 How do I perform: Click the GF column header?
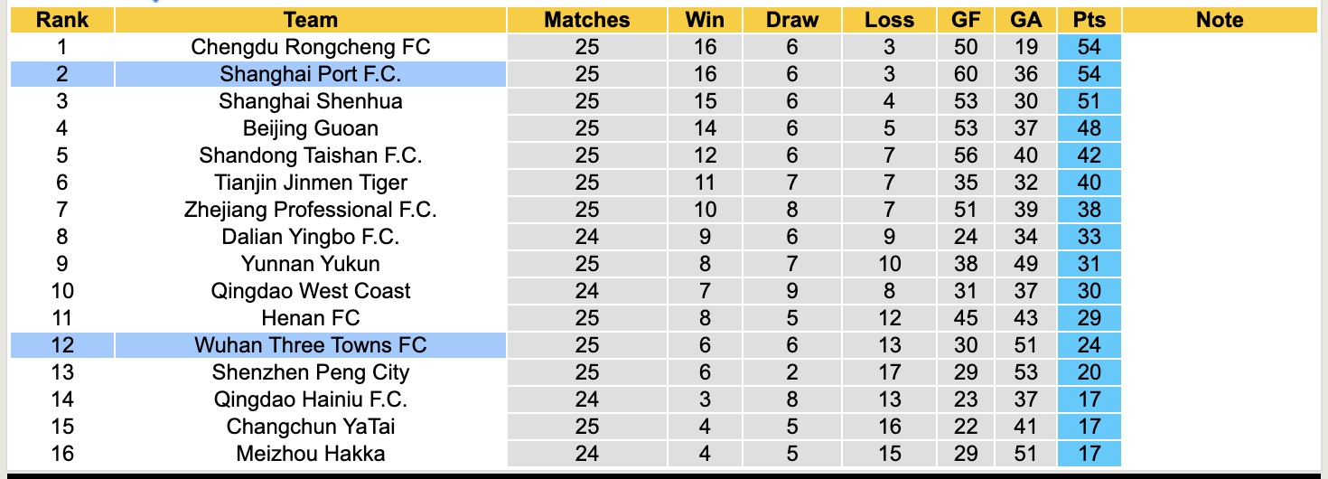click(x=966, y=20)
